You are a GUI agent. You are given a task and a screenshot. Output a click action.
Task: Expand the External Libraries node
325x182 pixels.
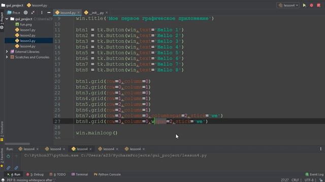point(7,52)
